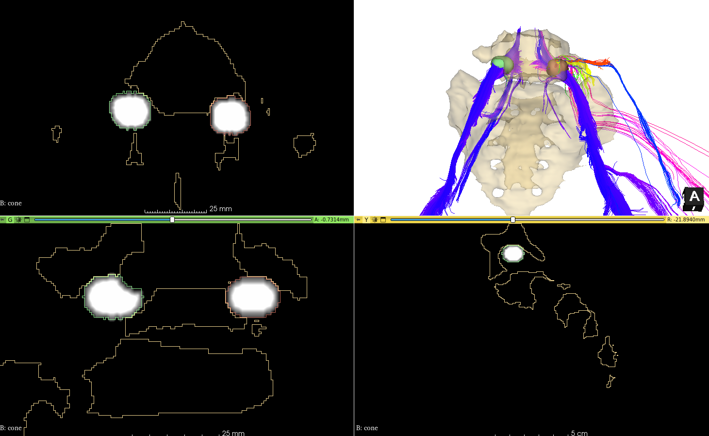This screenshot has width=709, height=436.
Task: Click the "B: cone" label in the yellow slice view
Action: tap(367, 428)
